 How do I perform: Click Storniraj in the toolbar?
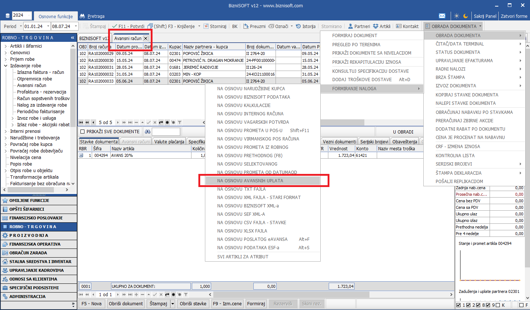click(215, 26)
